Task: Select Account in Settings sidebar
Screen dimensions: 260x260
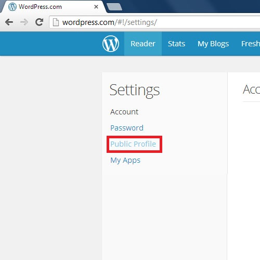Action: tap(124, 112)
